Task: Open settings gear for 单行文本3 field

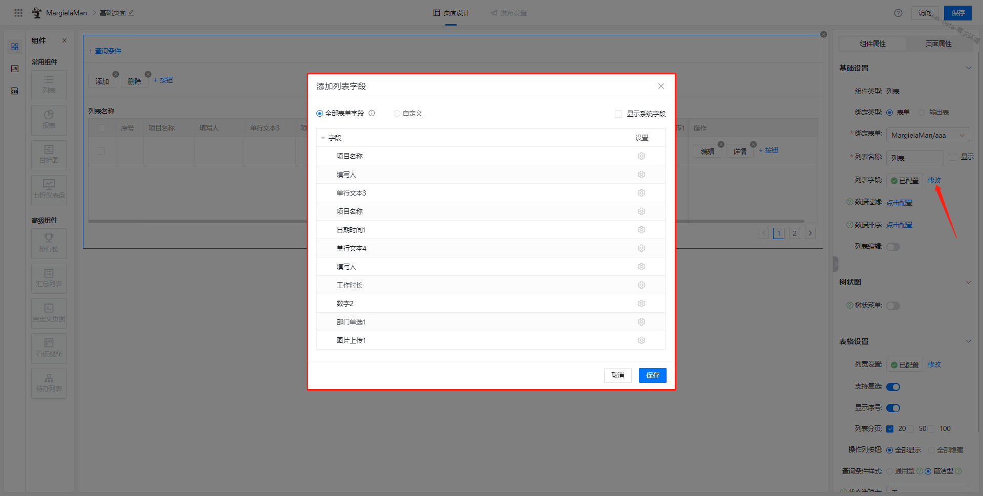Action: [x=642, y=193]
